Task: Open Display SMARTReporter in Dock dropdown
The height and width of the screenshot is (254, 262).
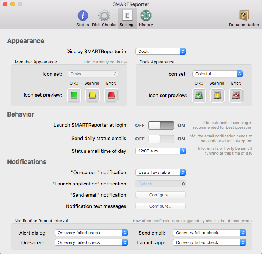Action: 161,51
